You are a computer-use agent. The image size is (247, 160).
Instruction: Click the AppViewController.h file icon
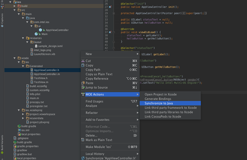[32, 70]
